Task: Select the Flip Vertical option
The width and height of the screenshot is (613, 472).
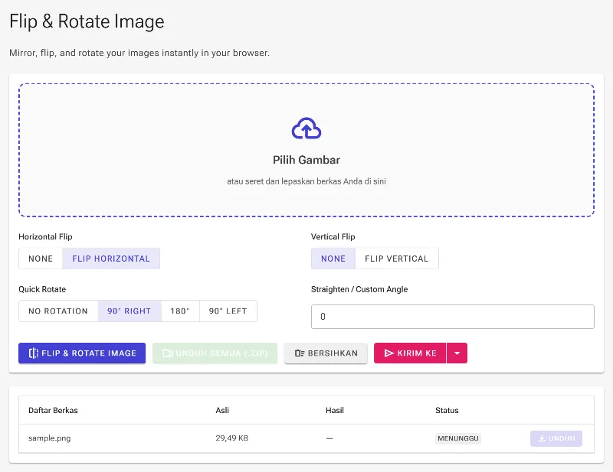Action: (397, 259)
